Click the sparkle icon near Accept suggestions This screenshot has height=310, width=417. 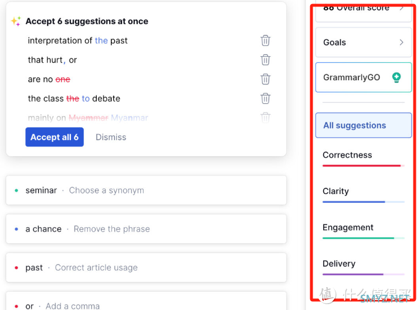[x=16, y=21]
